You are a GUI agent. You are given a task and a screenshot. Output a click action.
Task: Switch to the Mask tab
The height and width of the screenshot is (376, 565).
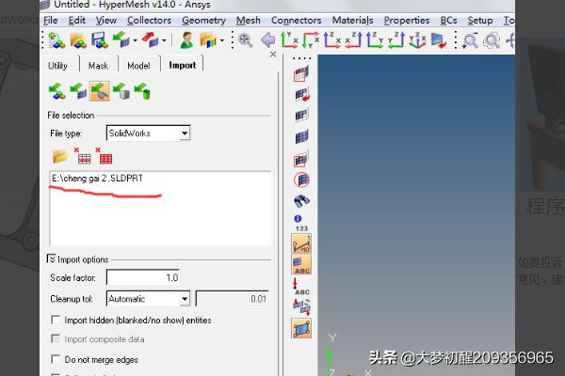tap(98, 66)
